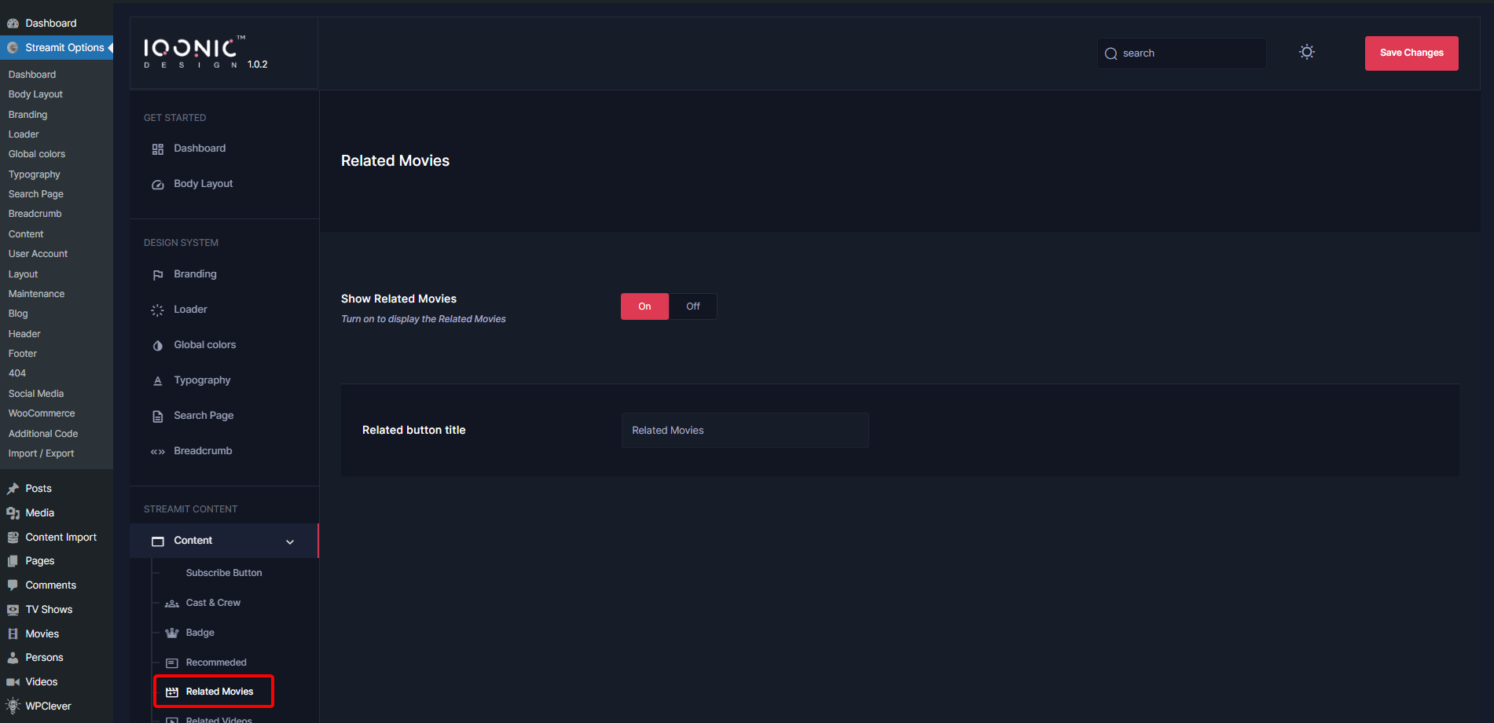Click the light mode sun icon
1494x723 pixels.
point(1307,52)
